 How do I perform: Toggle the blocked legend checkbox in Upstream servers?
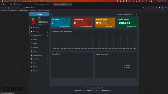pyautogui.click(x=124, y=66)
